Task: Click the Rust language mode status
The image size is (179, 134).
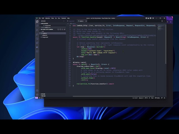Action: pos(152,98)
